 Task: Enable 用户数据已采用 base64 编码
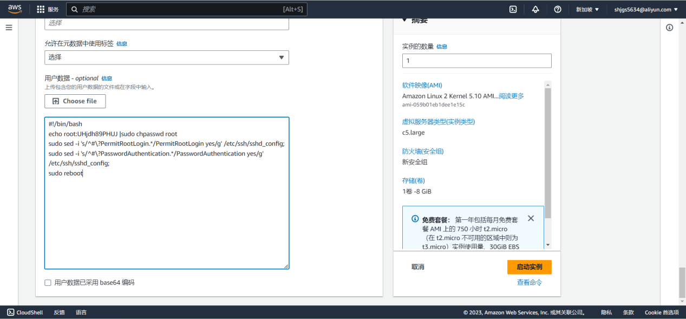[47, 282]
